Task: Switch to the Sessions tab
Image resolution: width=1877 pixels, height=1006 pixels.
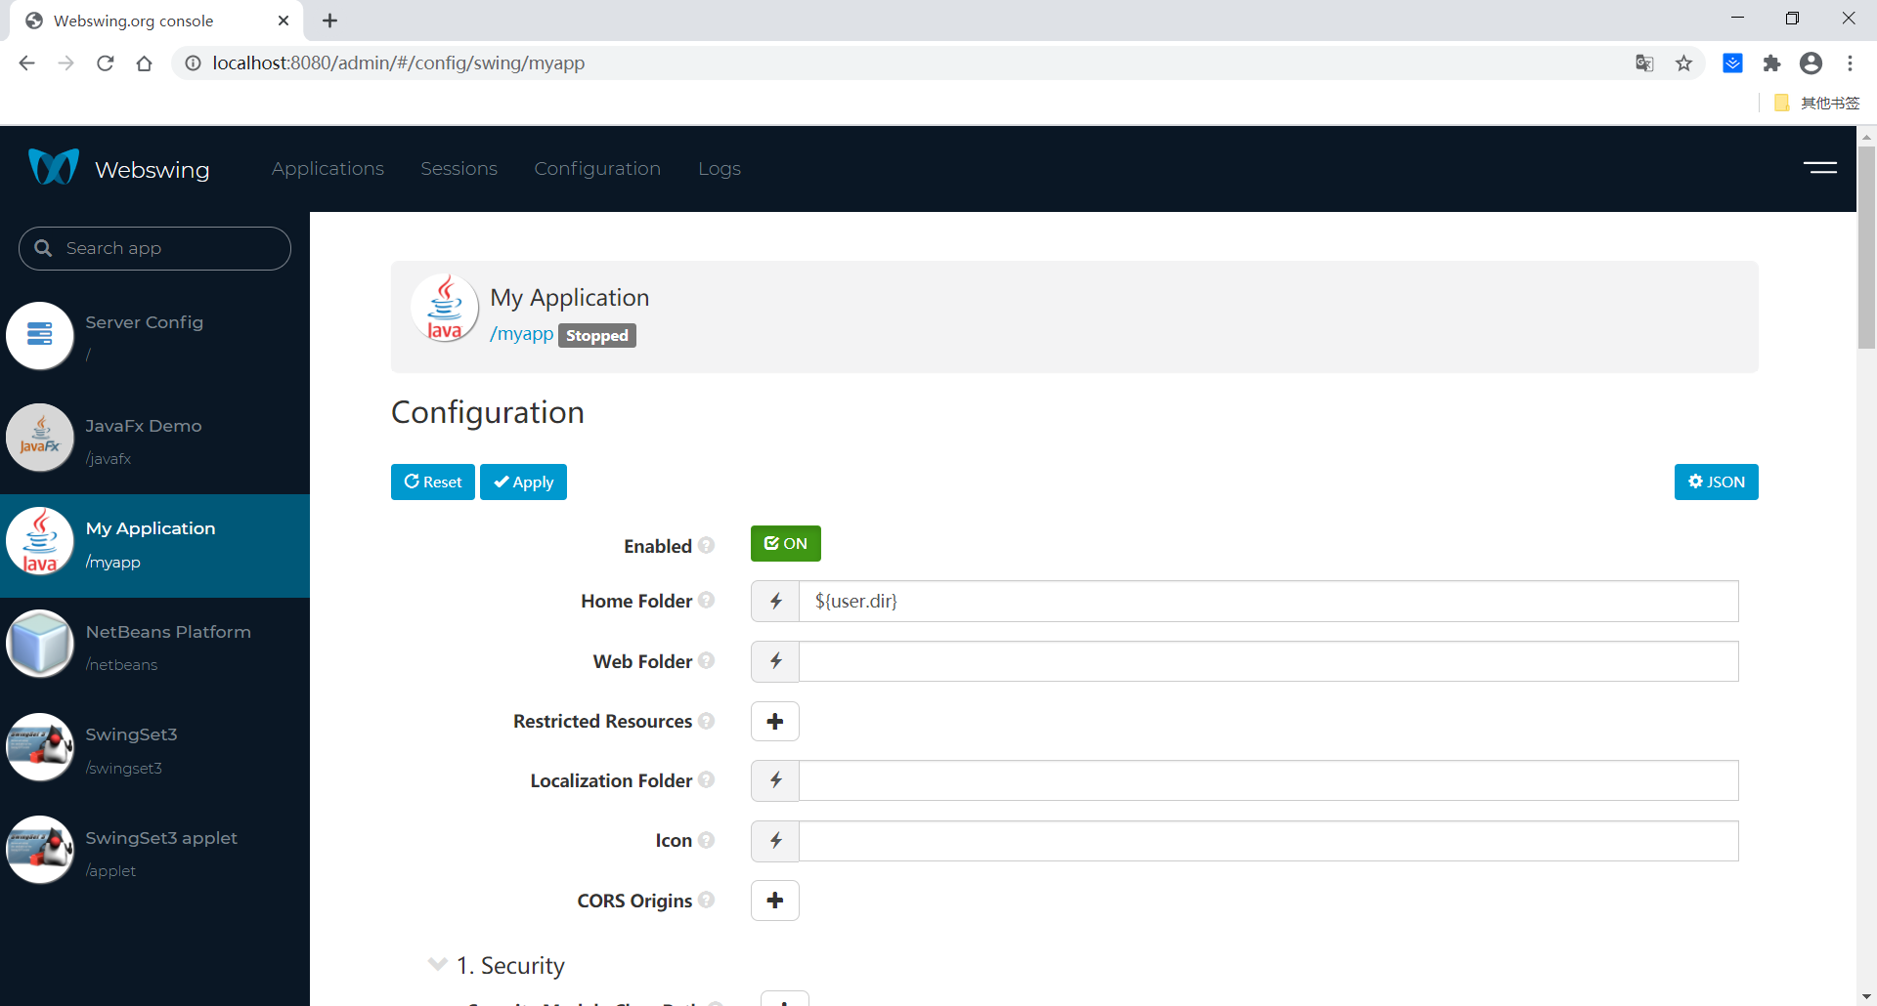Action: (458, 168)
